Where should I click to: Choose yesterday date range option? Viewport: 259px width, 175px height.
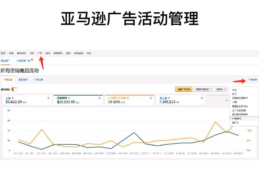point(244,94)
